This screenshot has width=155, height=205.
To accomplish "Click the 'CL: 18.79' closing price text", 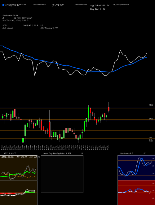I will [x=57, y=6].
